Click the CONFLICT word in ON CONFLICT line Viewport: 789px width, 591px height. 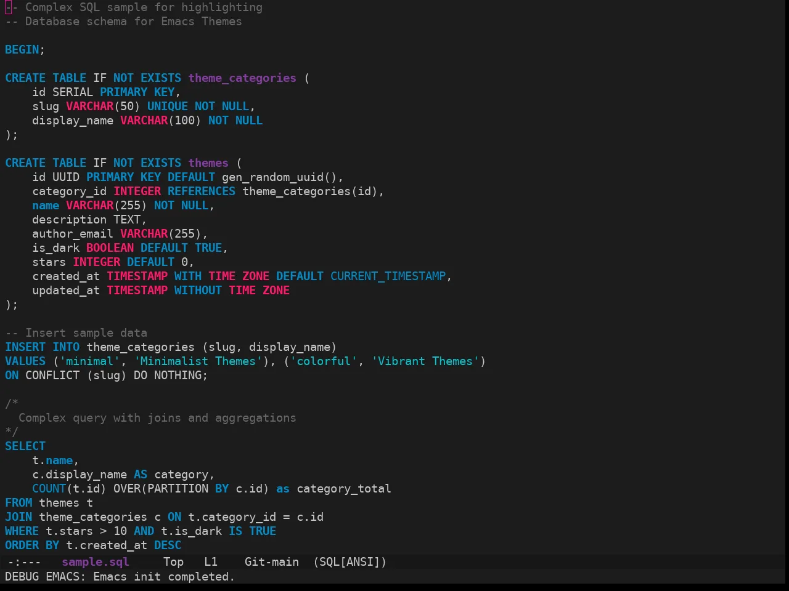pos(52,376)
